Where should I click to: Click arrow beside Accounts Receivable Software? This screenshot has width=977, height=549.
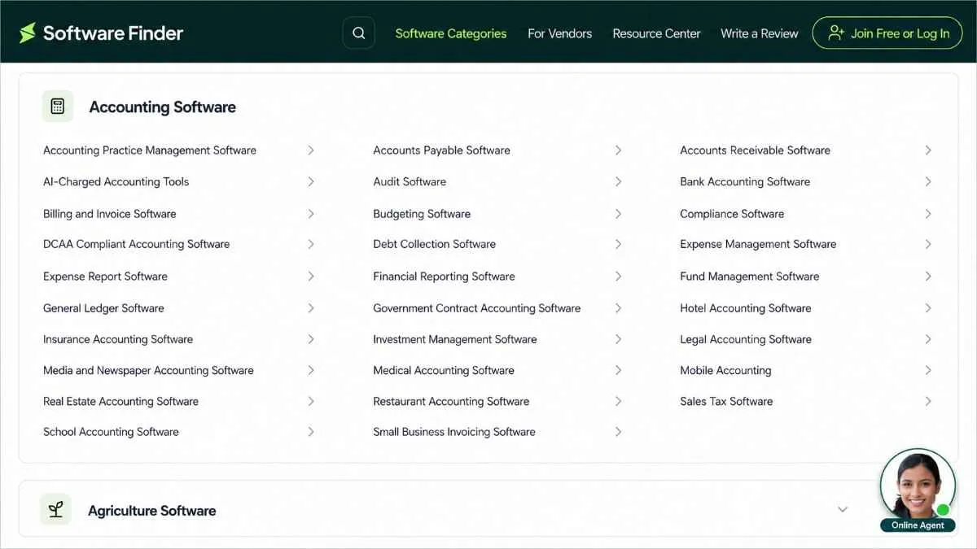pyautogui.click(x=928, y=150)
